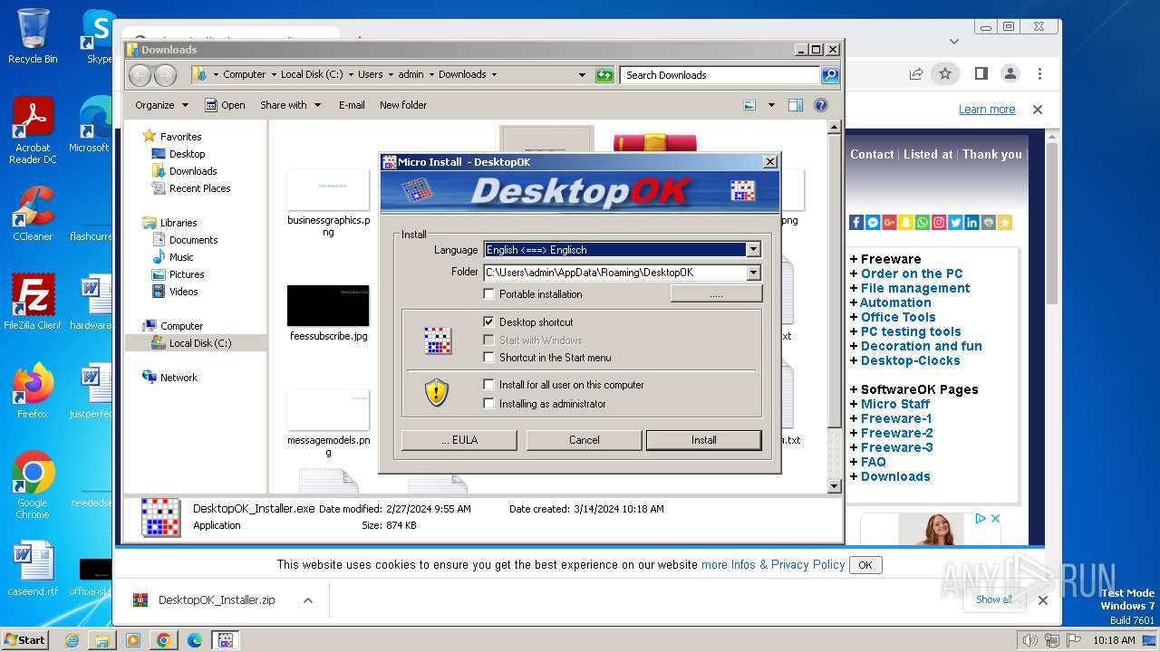Click Facebook share icon on webpage

point(856,223)
